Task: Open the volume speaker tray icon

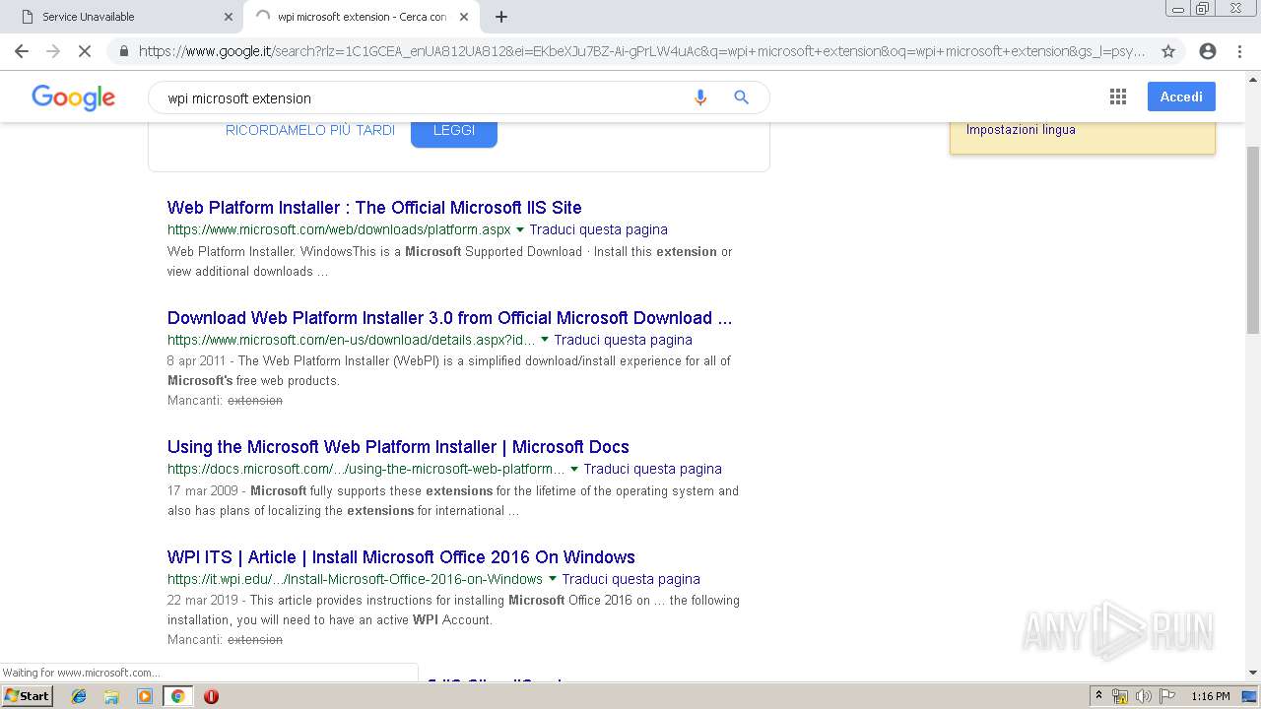Action: coord(1143,696)
